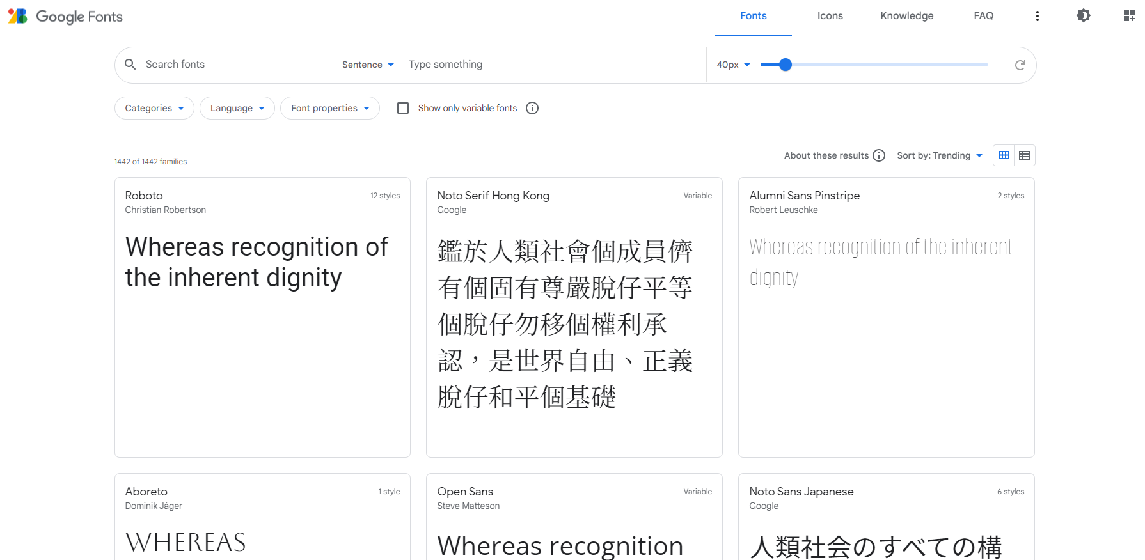Click the About these results info icon
This screenshot has width=1145, height=560.
[x=879, y=155]
